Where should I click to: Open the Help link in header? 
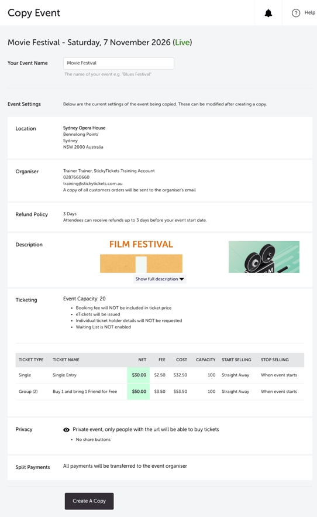click(310, 12)
